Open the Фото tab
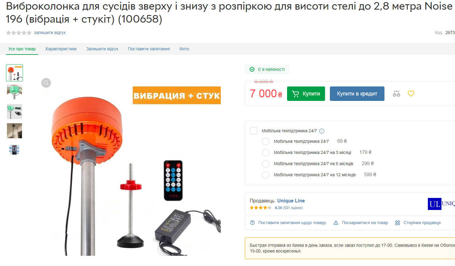 point(184,49)
